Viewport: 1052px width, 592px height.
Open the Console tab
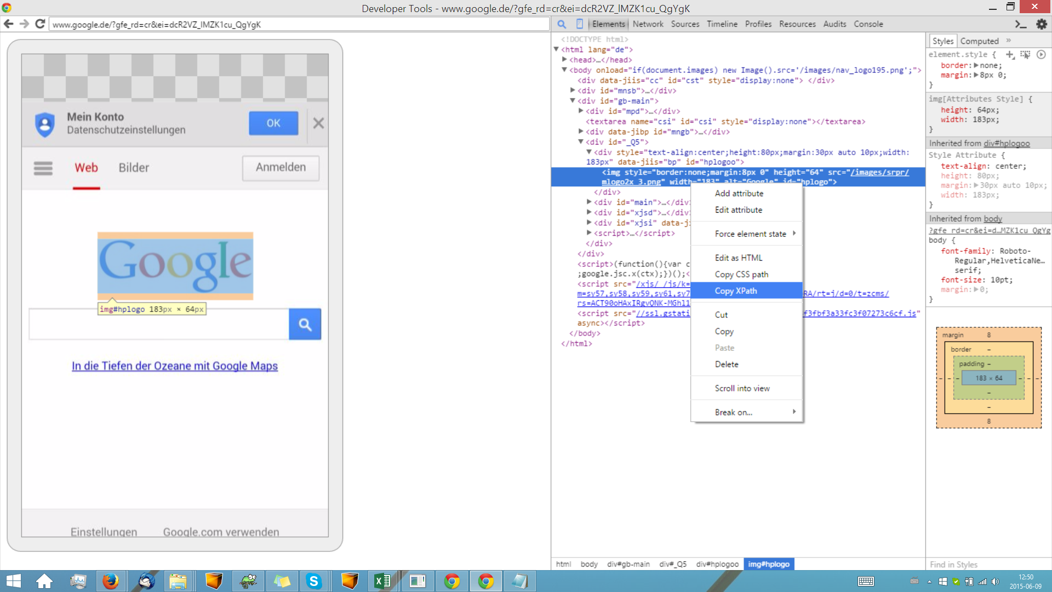[868, 24]
